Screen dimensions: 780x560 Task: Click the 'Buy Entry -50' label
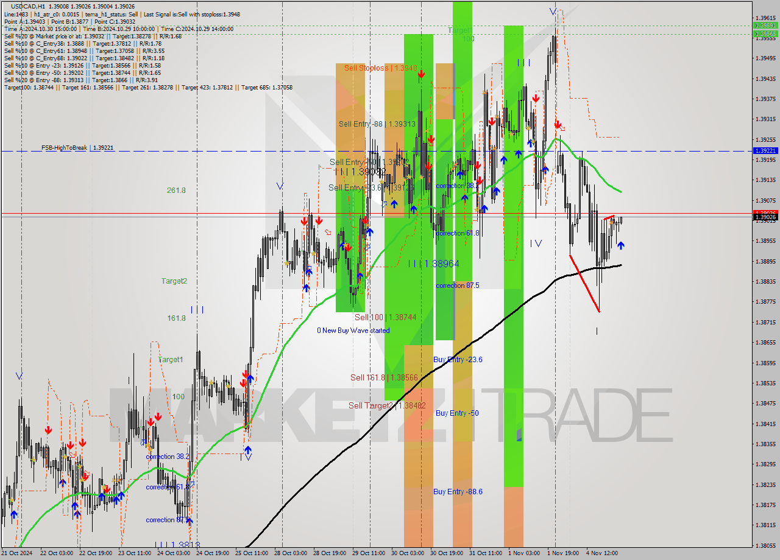(457, 413)
